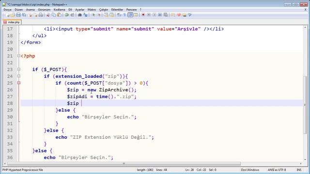Click the length : 1063 status bar entry
This screenshot has height=174, width=310.
click(x=145, y=170)
